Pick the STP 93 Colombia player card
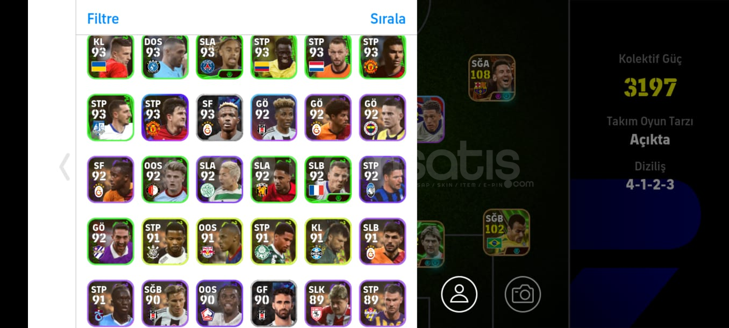The image size is (729, 328). coord(274,57)
